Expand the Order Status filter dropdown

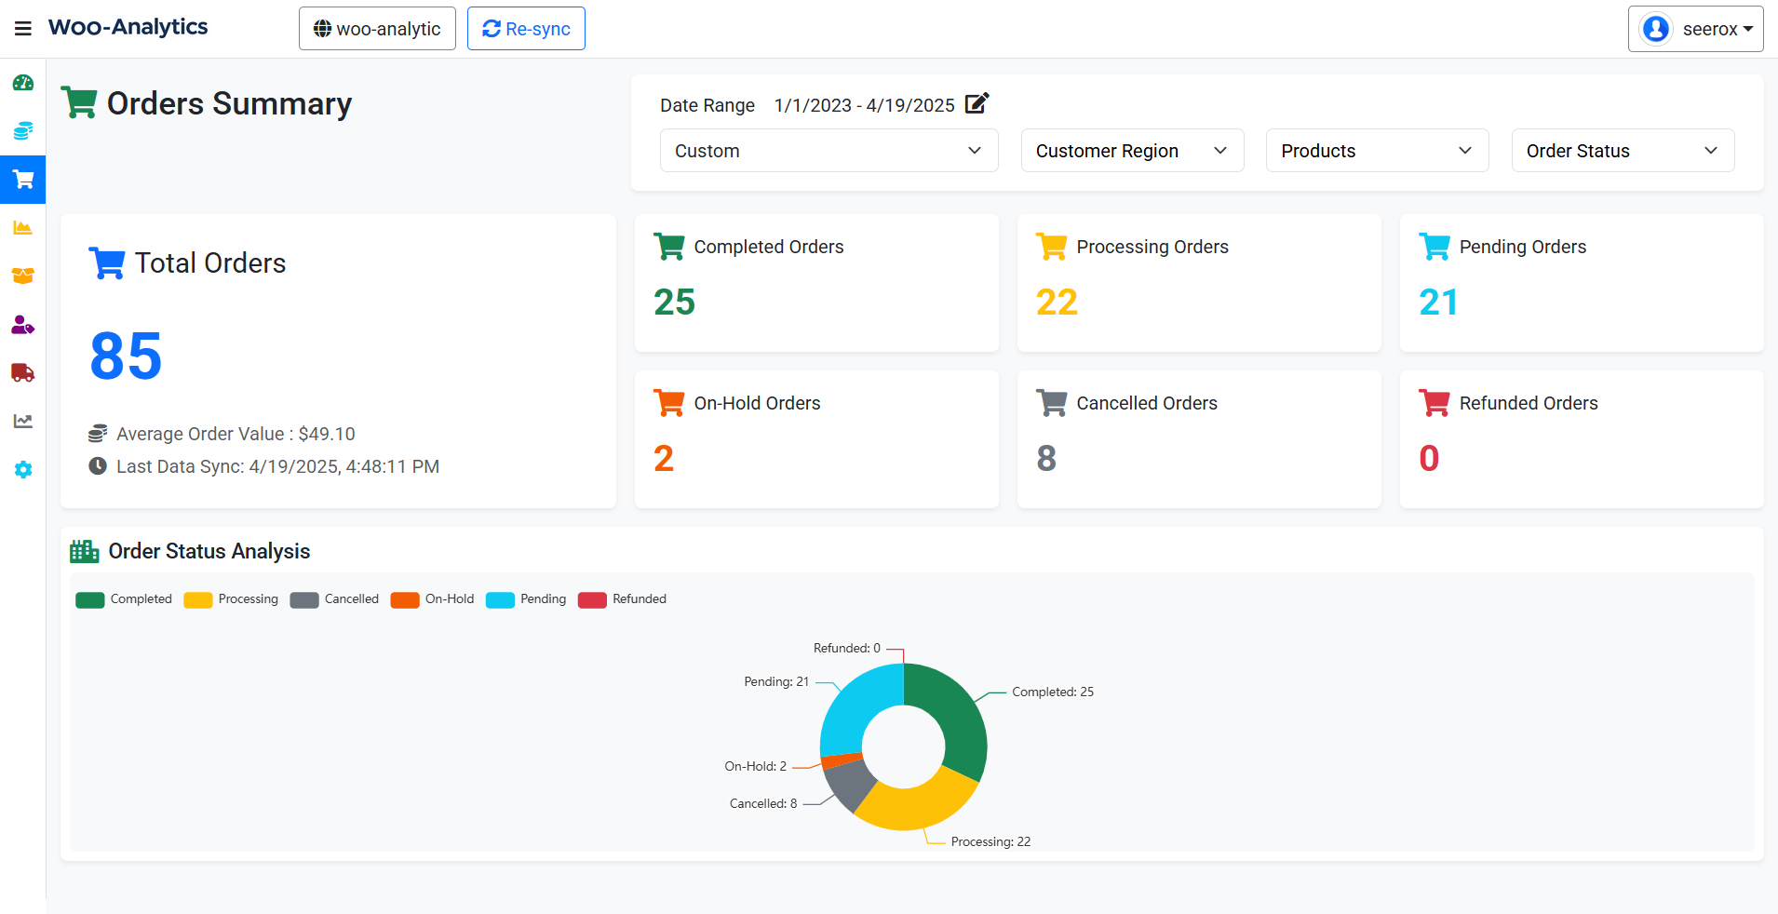[1622, 151]
